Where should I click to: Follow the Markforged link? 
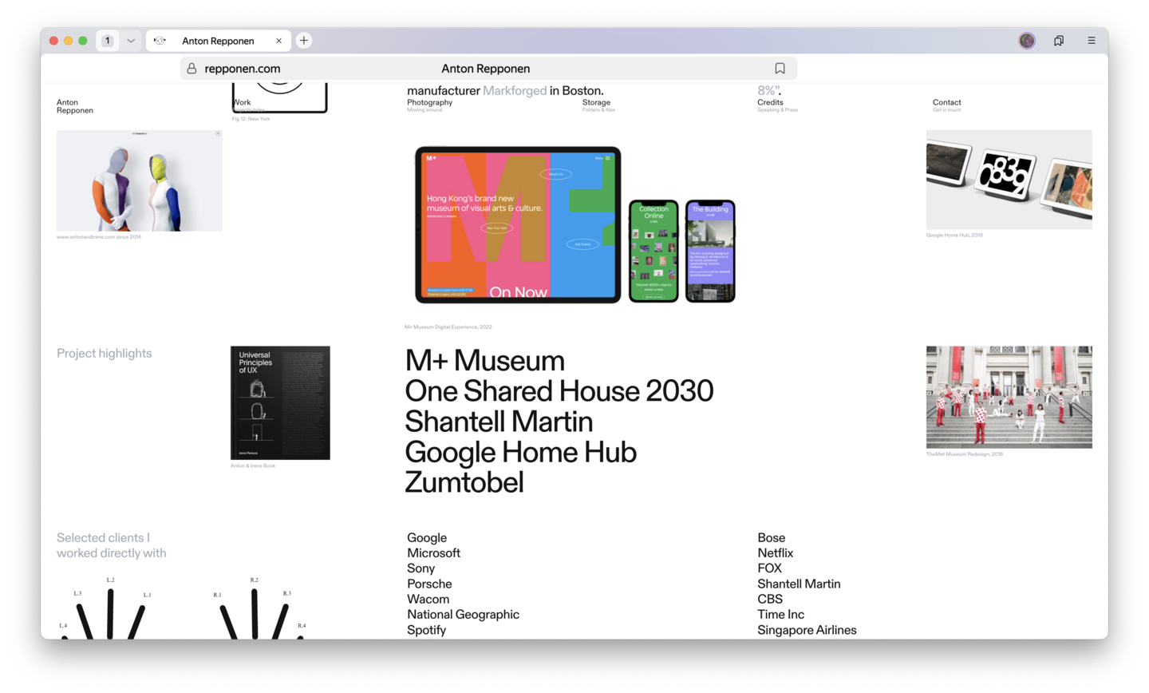click(x=515, y=91)
